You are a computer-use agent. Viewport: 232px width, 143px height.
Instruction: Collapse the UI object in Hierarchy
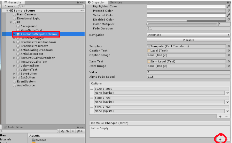tap(11, 22)
